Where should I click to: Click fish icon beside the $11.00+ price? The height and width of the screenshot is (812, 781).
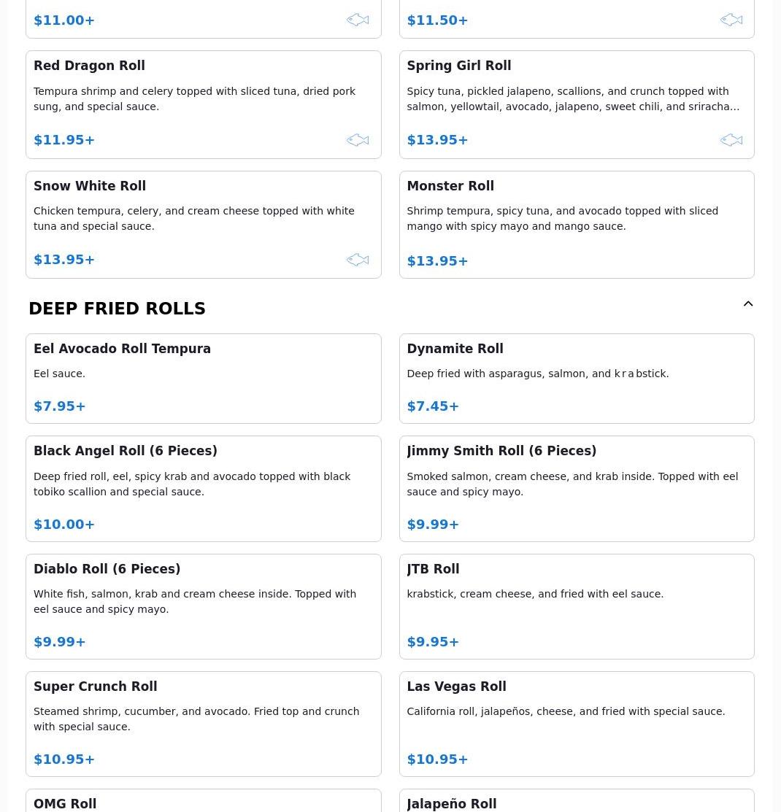pyautogui.click(x=358, y=20)
